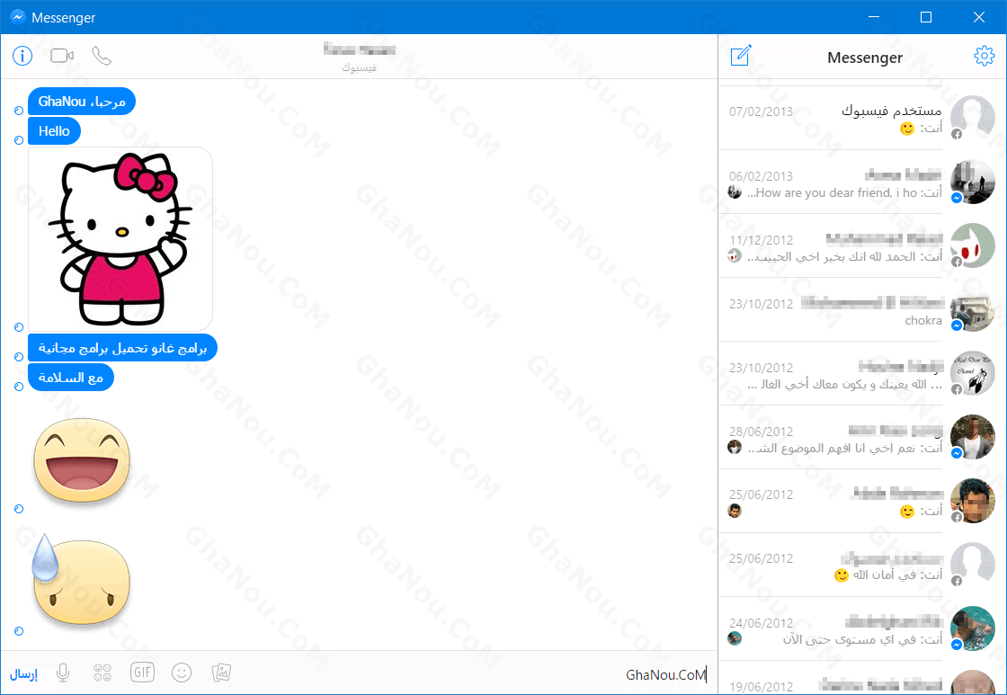Image resolution: width=1007 pixels, height=695 pixels.
Task: Start a video call
Action: pos(62,56)
